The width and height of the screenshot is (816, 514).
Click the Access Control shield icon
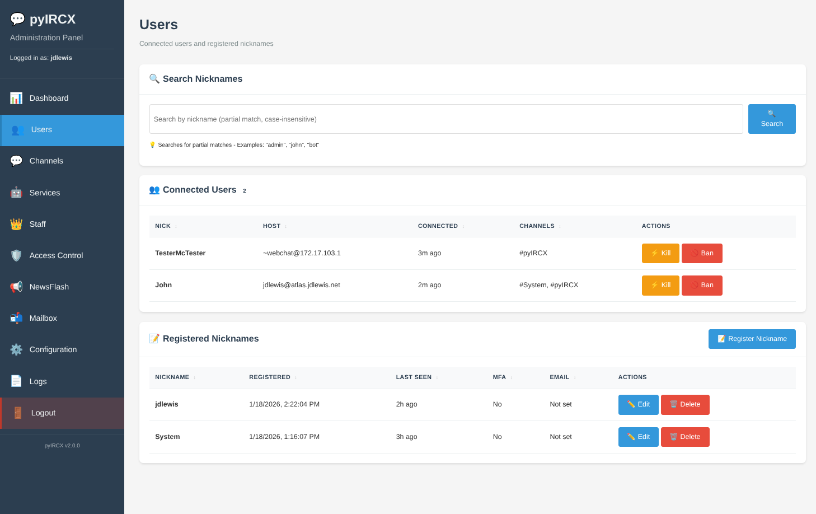16,255
